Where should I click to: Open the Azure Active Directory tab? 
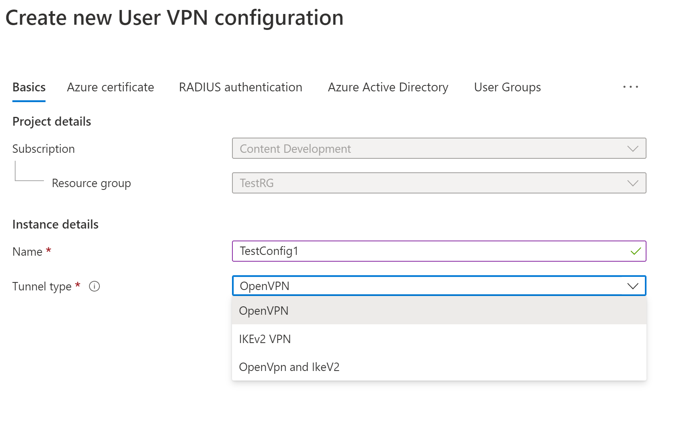[x=388, y=87]
